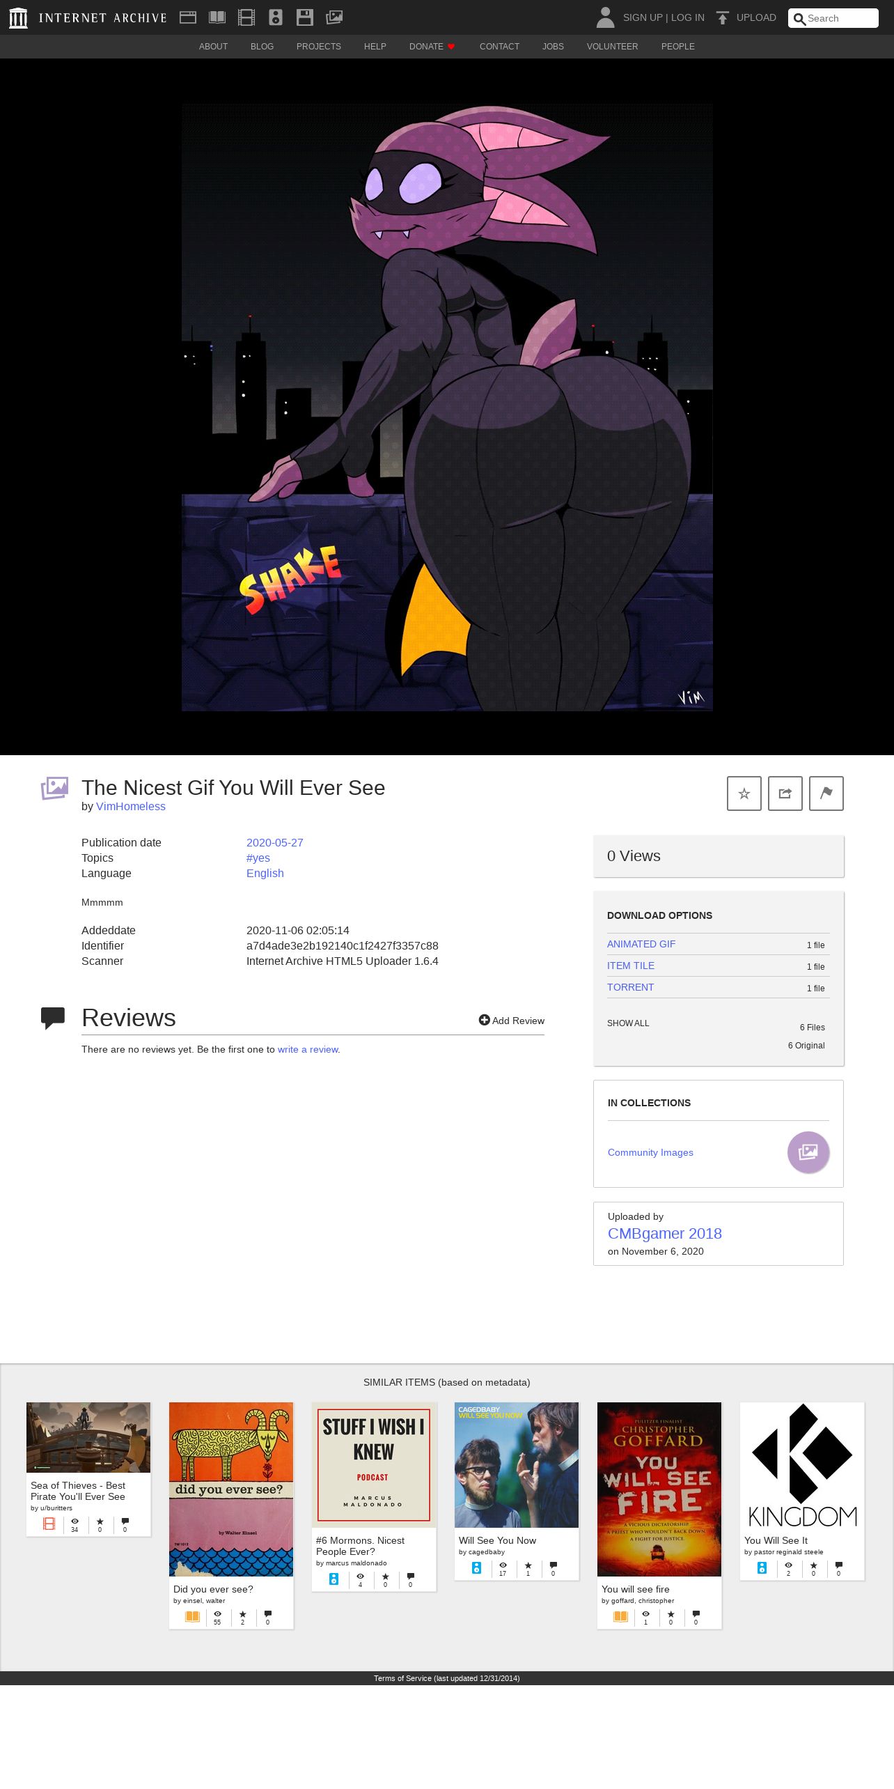Click the Upload arrow icon
Image resolution: width=894 pixels, height=1789 pixels.
click(x=723, y=17)
